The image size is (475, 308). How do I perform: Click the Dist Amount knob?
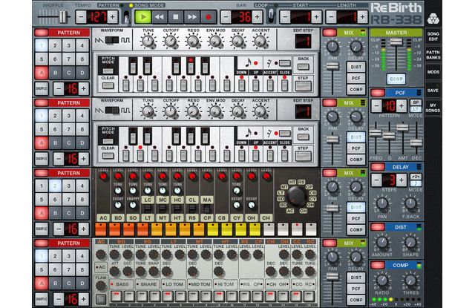tap(382, 243)
